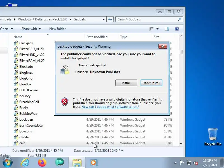Sort files by the Name column header
This screenshot has height=168, width=224.
pyautogui.click(x=18, y=37)
